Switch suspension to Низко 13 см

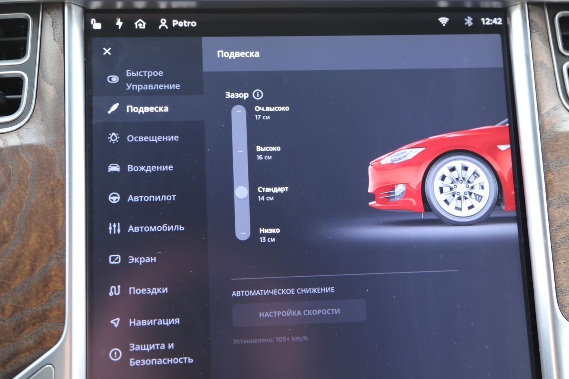click(242, 233)
